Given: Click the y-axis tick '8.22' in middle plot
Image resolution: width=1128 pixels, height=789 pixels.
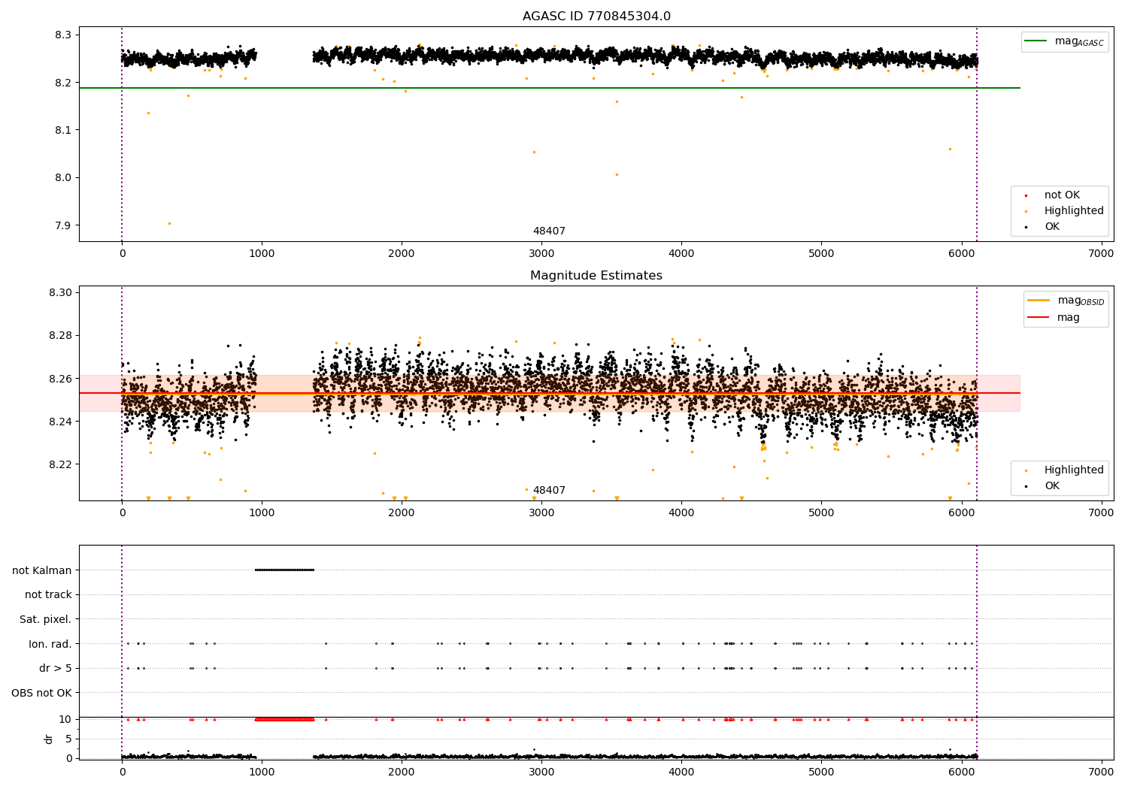Looking at the screenshot, I should (x=60, y=464).
